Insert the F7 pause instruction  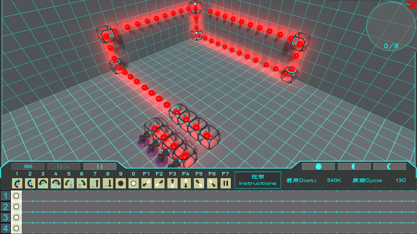226,183
